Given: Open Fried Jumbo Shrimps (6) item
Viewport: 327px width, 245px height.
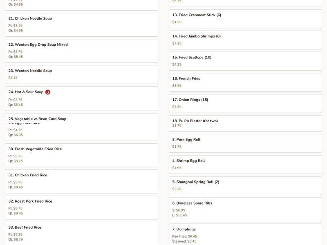Looking at the screenshot, I should [245, 40].
